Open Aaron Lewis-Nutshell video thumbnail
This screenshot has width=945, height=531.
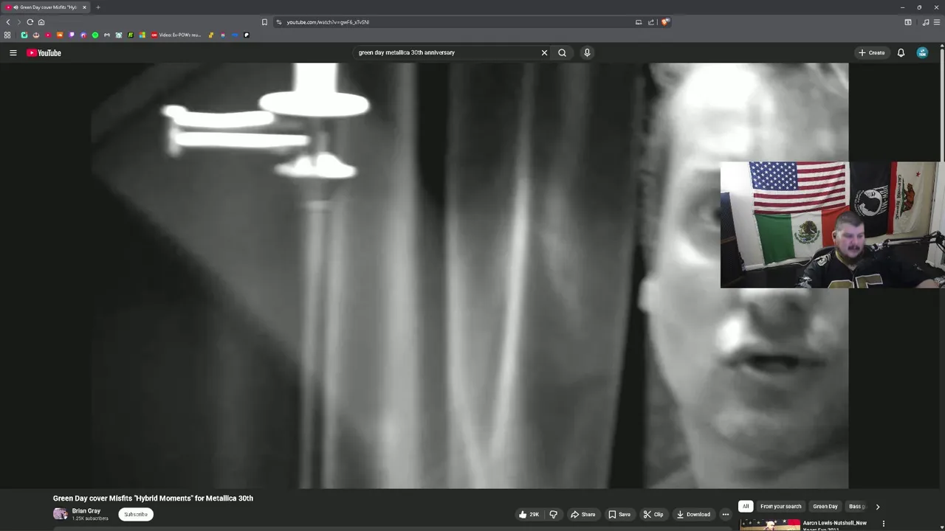coord(770,525)
